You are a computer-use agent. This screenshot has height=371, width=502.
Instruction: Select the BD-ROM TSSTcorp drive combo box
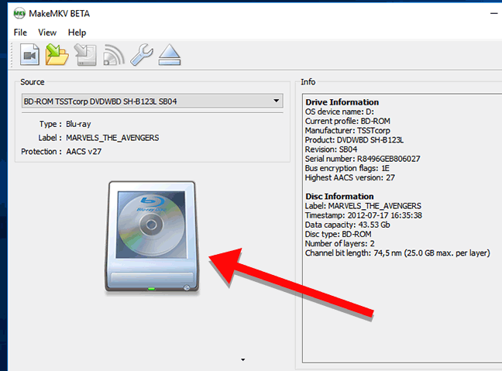(153, 101)
